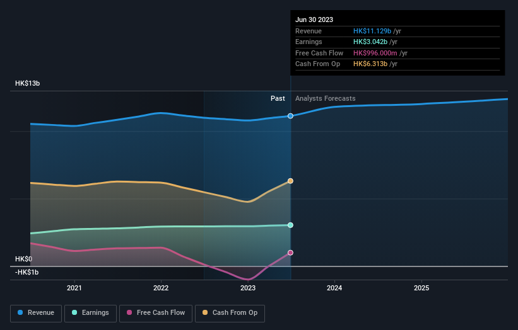518x330 pixels.
Task: Click the Analysts Forecasts label
Action: (326, 99)
